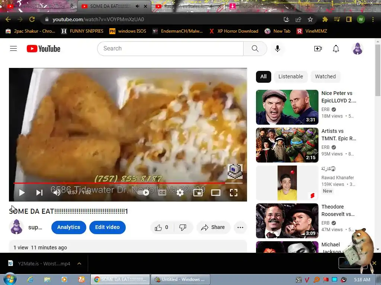Open a new browser tab

click(x=307, y=7)
